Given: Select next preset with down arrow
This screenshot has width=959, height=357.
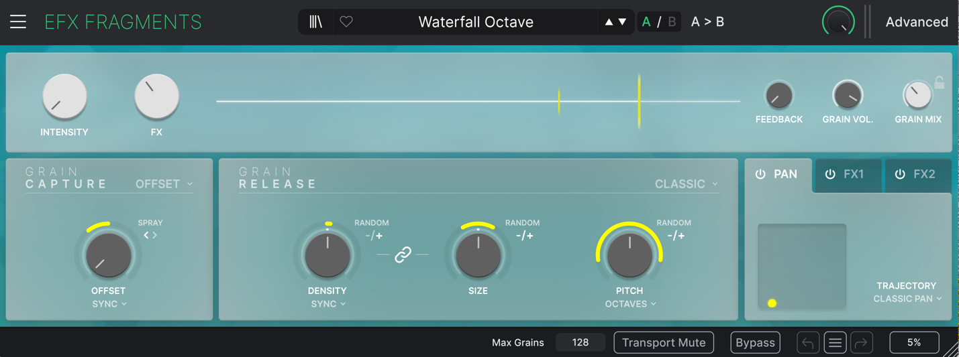Looking at the screenshot, I should pos(623,22).
